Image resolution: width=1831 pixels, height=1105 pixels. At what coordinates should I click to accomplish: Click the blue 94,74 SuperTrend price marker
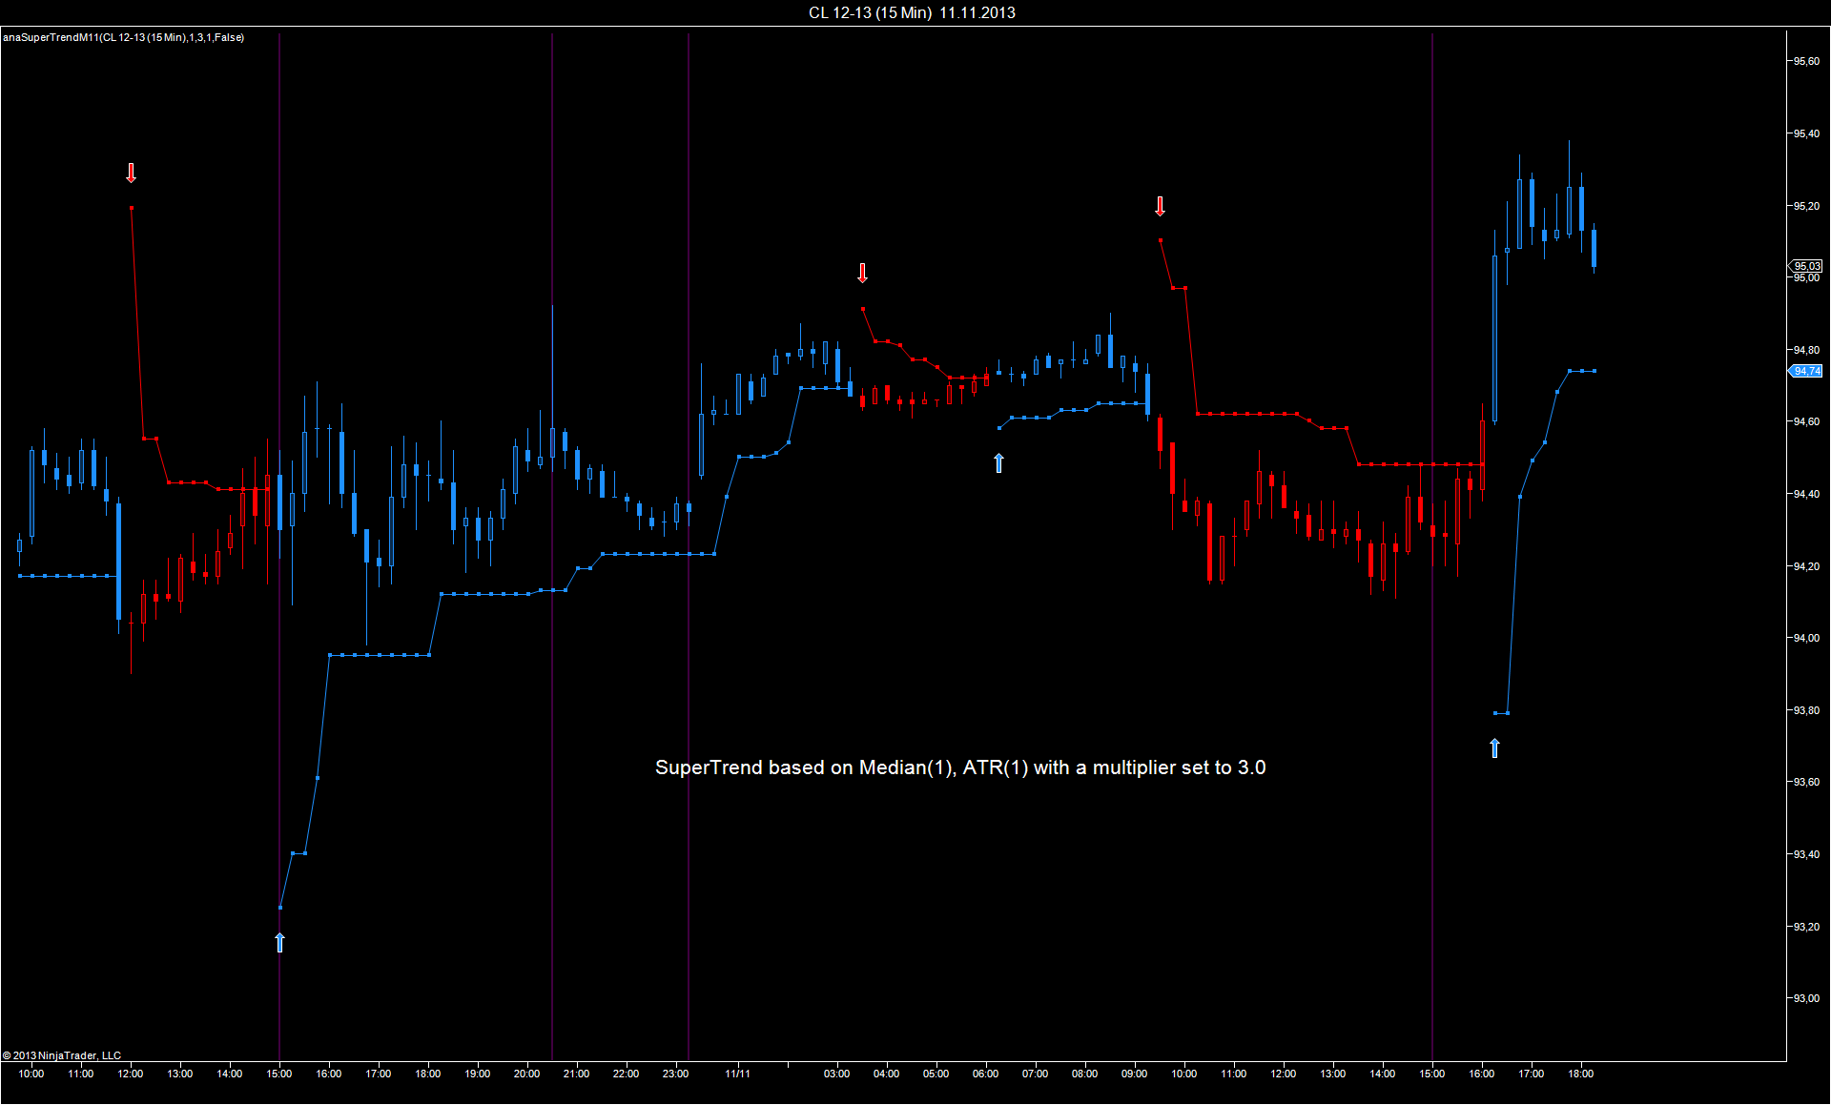[x=1806, y=371]
